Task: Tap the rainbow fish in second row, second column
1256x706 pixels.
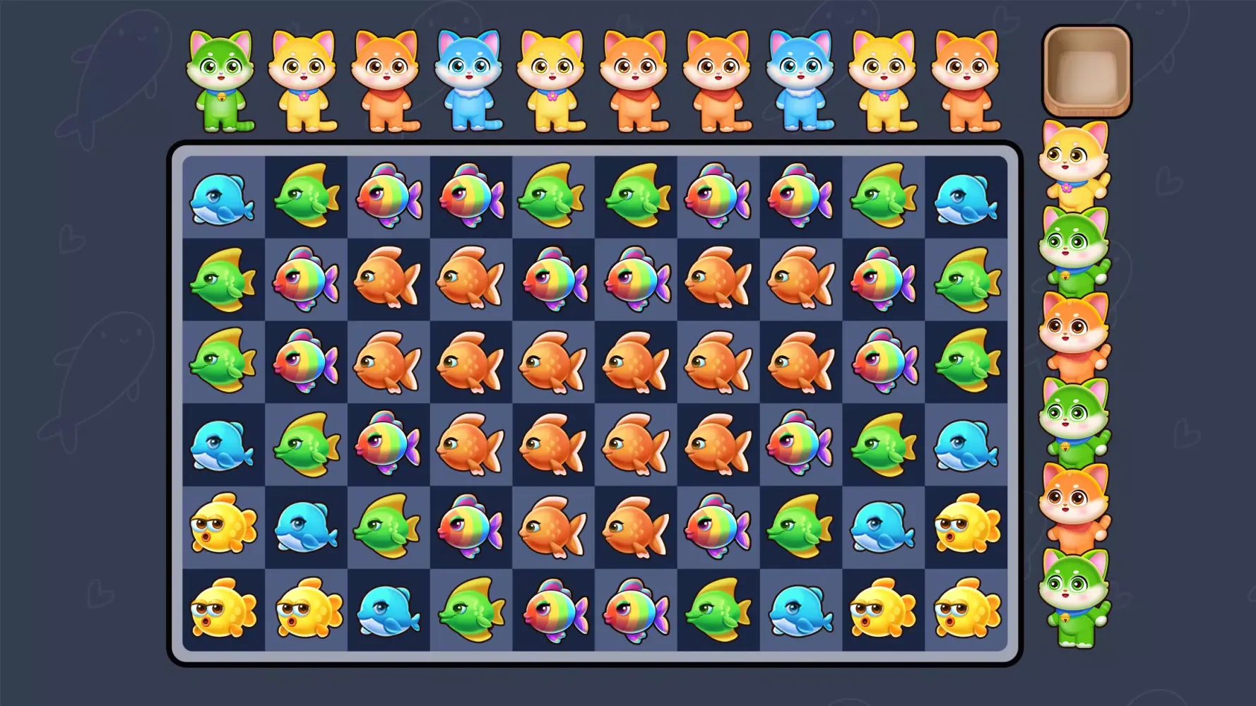Action: click(306, 279)
